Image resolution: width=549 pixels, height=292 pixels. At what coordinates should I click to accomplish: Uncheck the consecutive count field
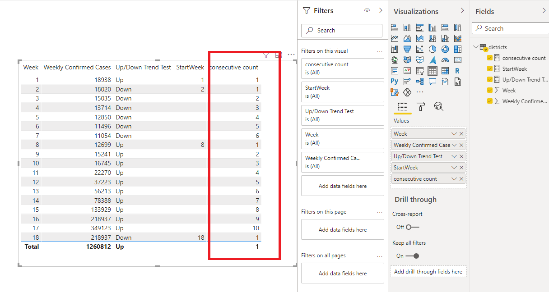pyautogui.click(x=490, y=58)
